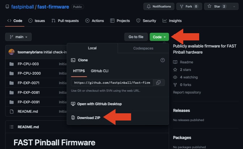Open the fast-firmware repository link
The width and height of the screenshot is (243, 149).
tap(53, 7)
